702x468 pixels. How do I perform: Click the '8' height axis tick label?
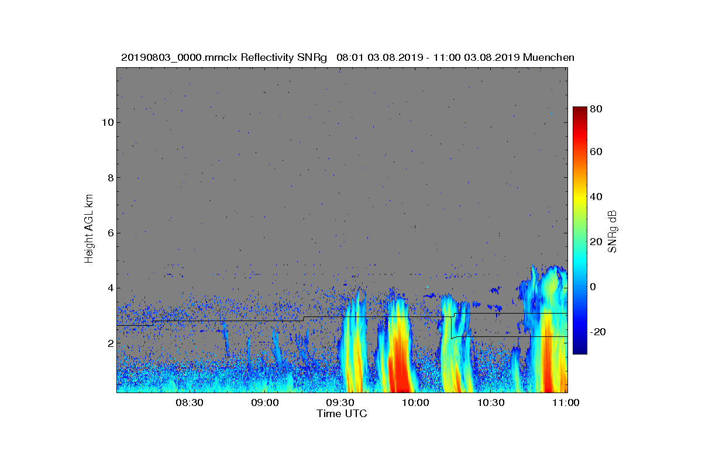click(x=109, y=178)
